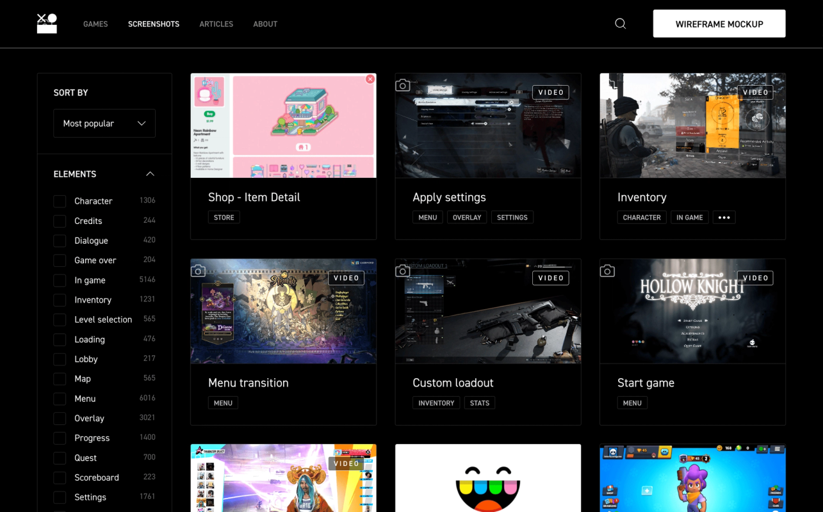This screenshot has height=512, width=823.
Task: Select the IN GAME tag on Inventory card
Action: click(690, 218)
